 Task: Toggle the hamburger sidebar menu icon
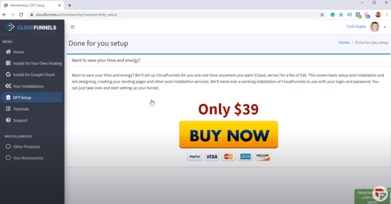73,27
